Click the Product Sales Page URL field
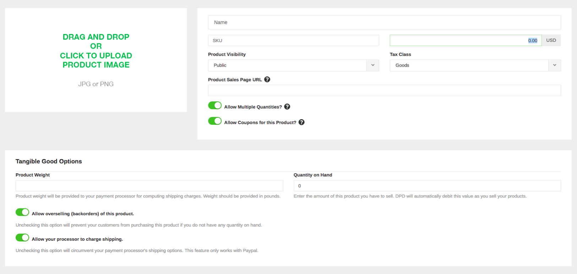 384,90
